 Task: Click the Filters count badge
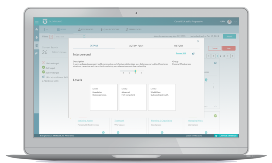[51, 37]
